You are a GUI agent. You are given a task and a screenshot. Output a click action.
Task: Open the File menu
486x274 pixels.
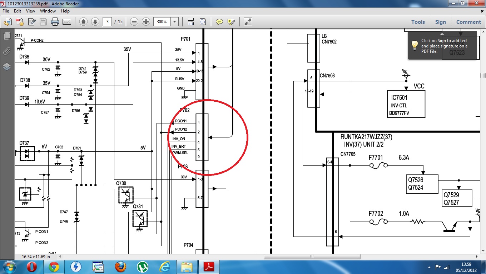tap(6, 11)
